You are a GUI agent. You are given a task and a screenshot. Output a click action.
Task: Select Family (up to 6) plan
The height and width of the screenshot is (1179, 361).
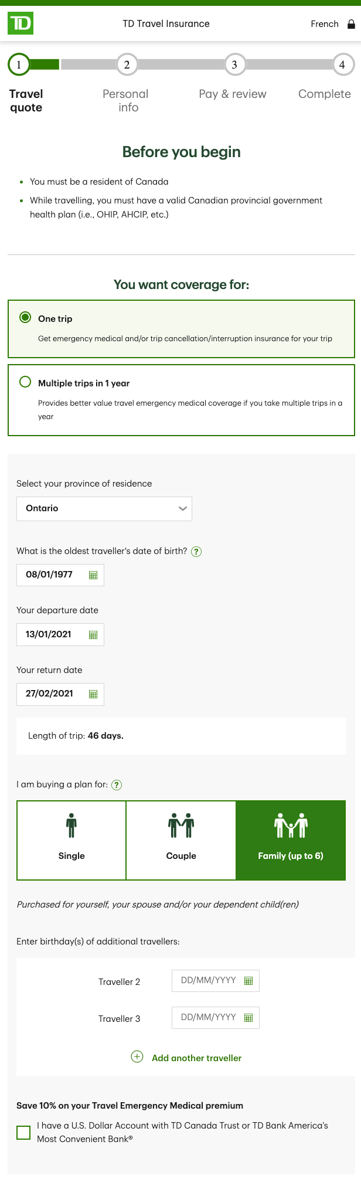point(291,840)
